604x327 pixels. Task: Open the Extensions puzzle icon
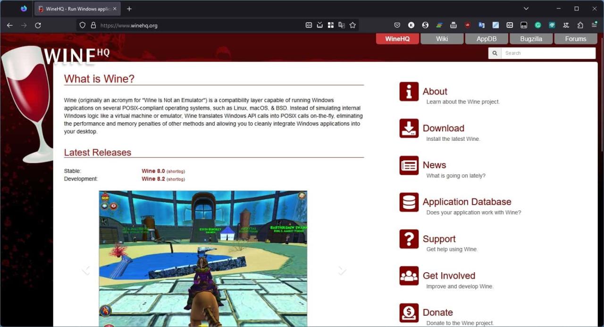coord(580,26)
